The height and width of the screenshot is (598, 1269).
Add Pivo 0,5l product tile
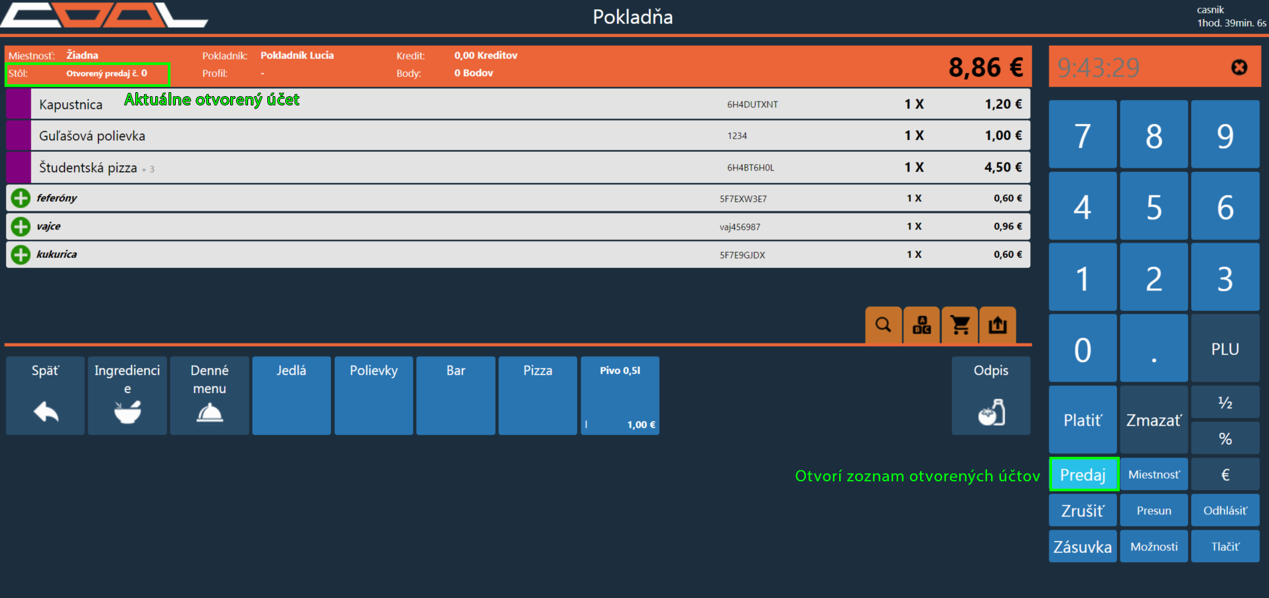[x=620, y=396]
